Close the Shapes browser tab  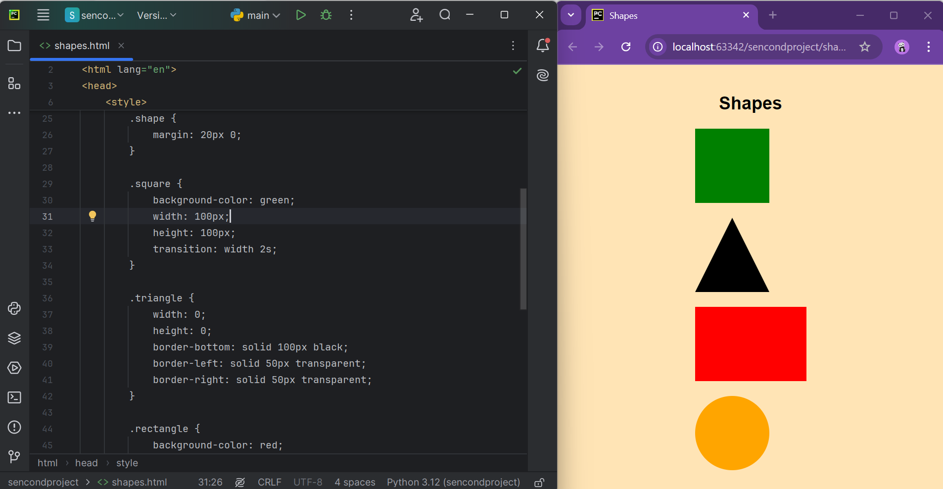click(746, 15)
